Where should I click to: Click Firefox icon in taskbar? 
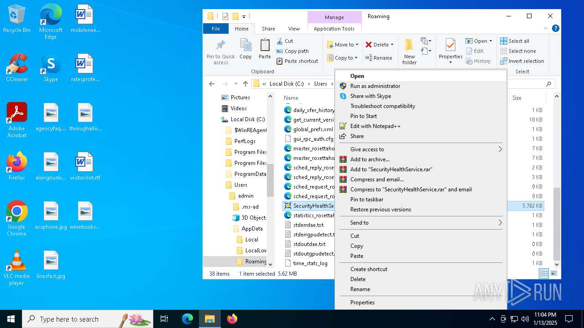(x=232, y=319)
